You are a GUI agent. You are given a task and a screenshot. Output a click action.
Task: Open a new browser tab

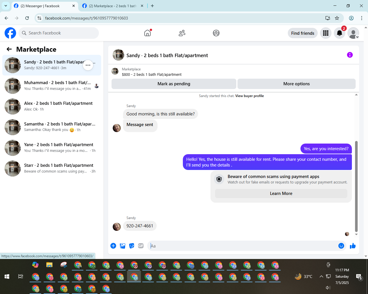click(152, 6)
